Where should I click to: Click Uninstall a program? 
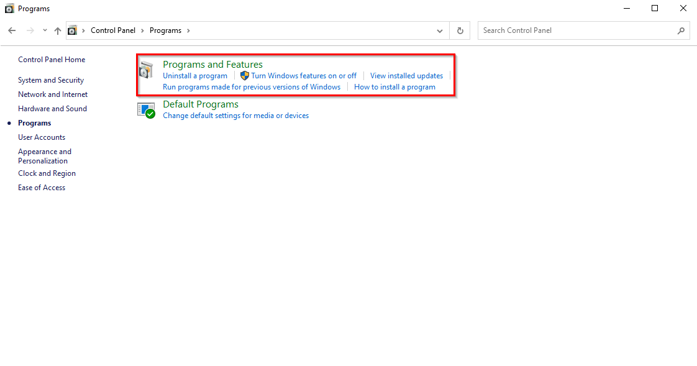point(195,76)
